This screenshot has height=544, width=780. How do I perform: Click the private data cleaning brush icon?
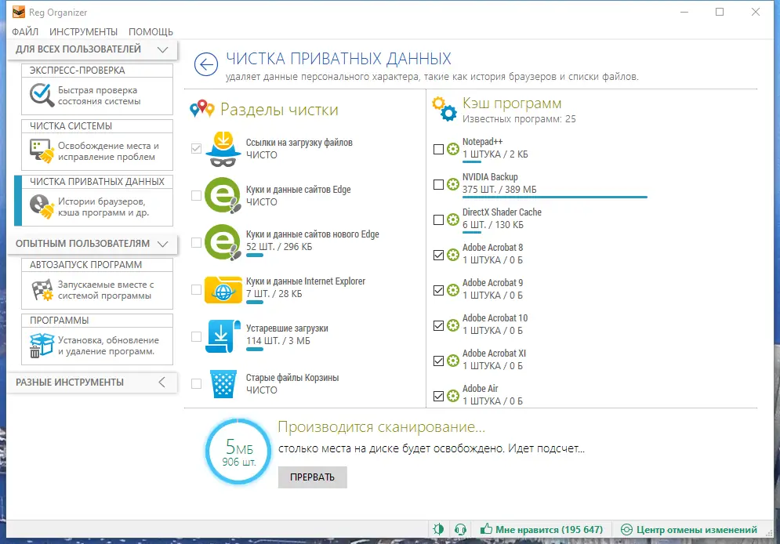(x=42, y=207)
